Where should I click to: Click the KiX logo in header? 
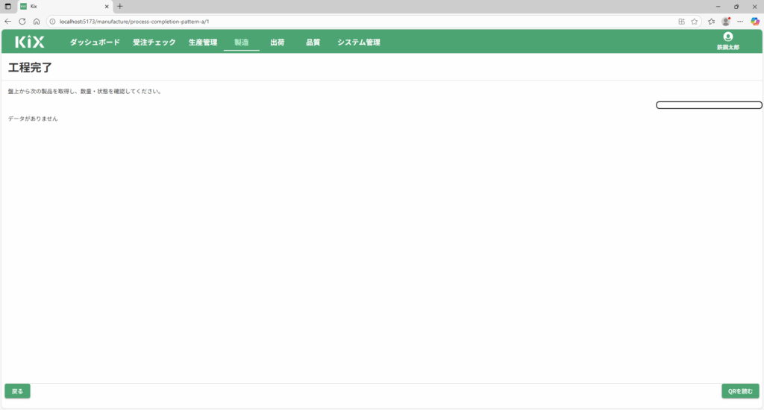tap(30, 42)
